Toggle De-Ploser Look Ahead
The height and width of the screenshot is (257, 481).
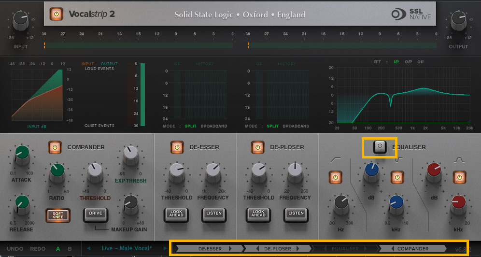258,214
